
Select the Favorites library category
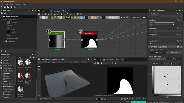6,60
